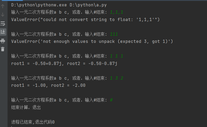Click the complex roots result line
The width and height of the screenshot is (207, 127).
(x=64, y=63)
